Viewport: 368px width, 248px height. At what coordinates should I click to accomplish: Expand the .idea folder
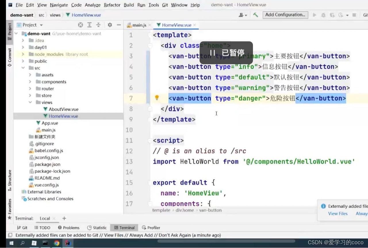tap(23, 41)
